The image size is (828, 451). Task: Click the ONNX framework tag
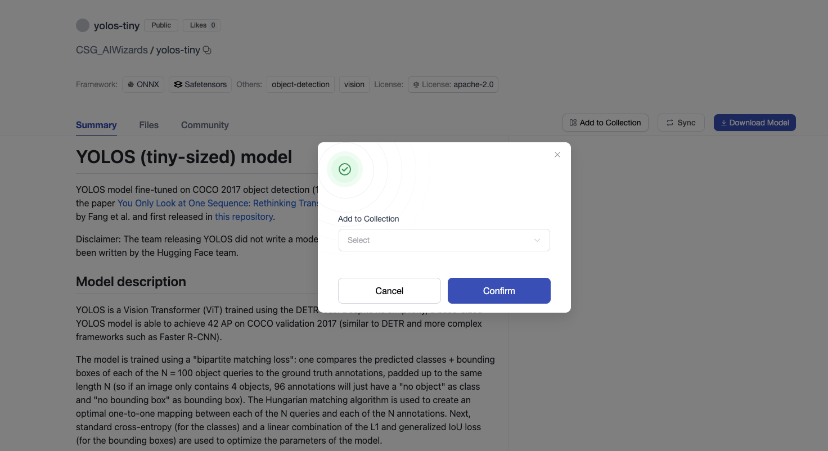143,84
